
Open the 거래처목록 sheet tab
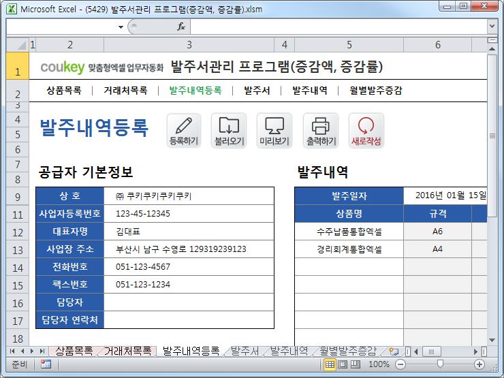[x=127, y=351]
